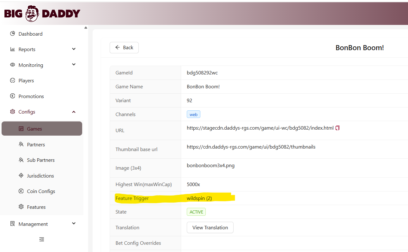Screen dimensions: 408x252
Task: Click the Games sliders icon
Action: tap(21, 129)
